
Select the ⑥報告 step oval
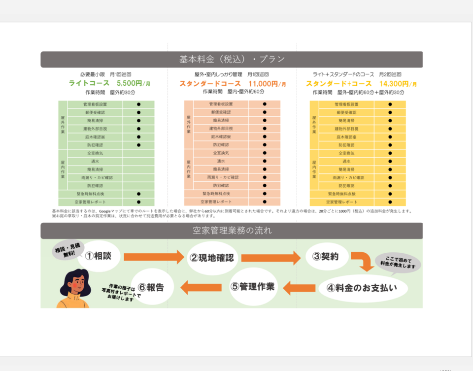(x=151, y=287)
